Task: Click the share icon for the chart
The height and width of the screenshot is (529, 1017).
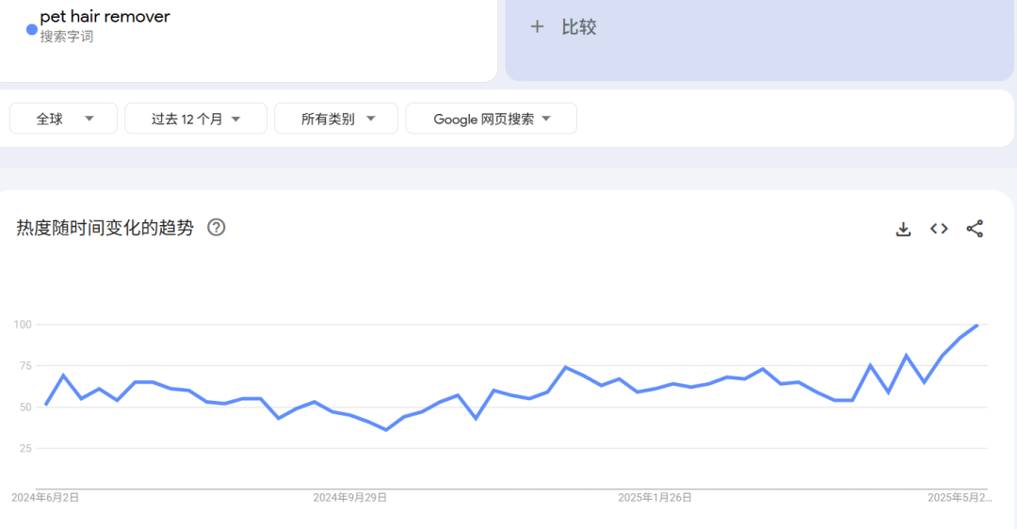Action: point(975,229)
